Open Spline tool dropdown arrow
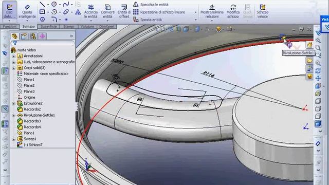 click(x=72, y=5)
